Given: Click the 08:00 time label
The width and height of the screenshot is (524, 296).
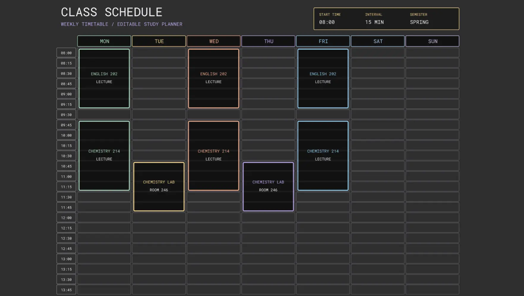Looking at the screenshot, I should click(66, 53).
